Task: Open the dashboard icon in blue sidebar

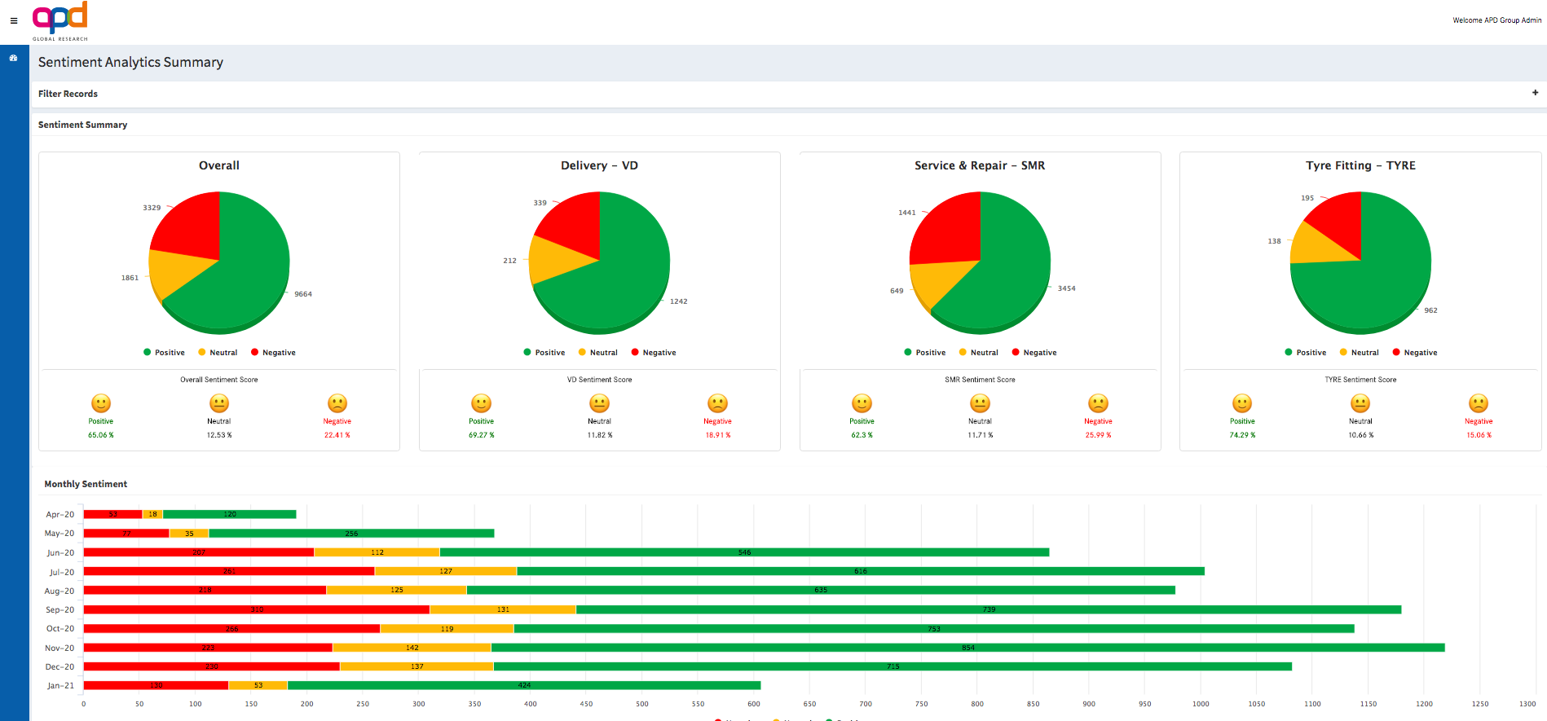Action: coord(14,58)
